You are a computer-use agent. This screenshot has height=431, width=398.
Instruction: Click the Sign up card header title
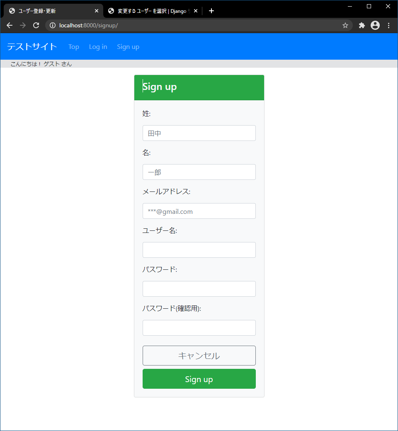[160, 87]
